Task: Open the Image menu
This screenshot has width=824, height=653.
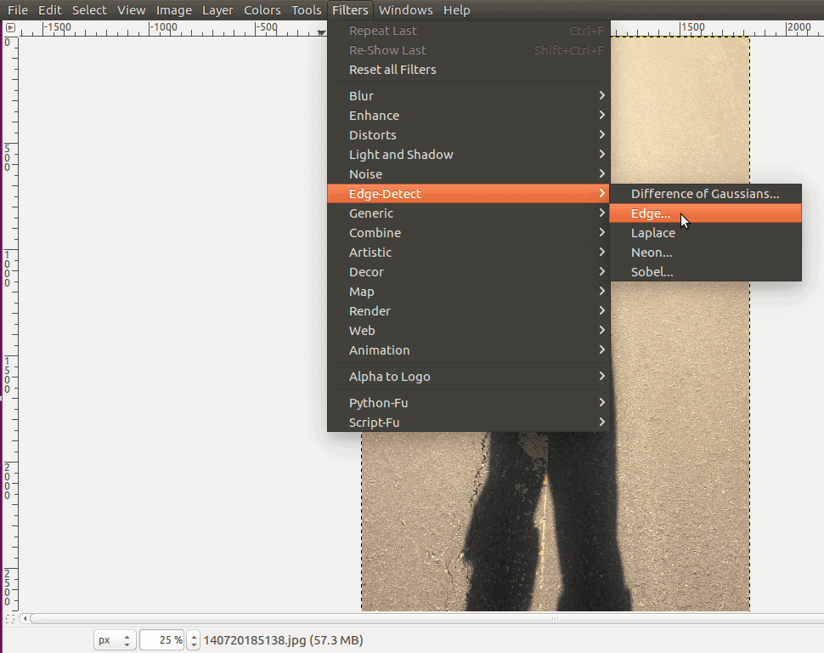Action: (174, 10)
